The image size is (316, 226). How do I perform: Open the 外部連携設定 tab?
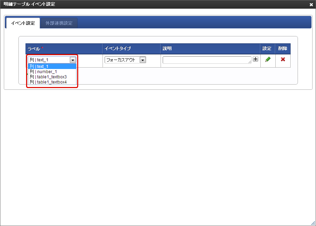coord(59,23)
